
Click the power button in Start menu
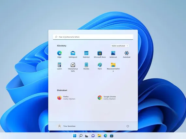pyautogui.click(x=128, y=126)
